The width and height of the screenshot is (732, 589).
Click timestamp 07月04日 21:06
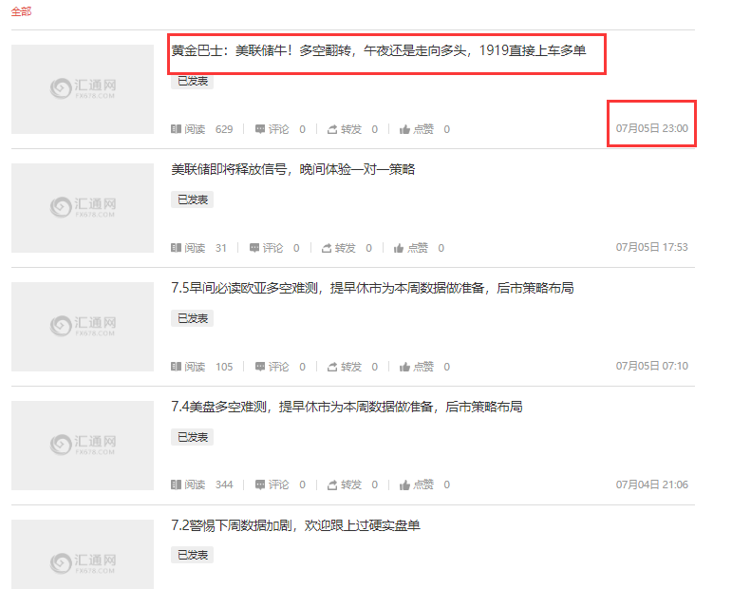pos(651,484)
